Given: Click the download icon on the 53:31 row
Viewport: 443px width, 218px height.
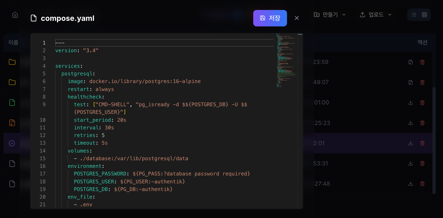Looking at the screenshot, I should tap(411, 163).
